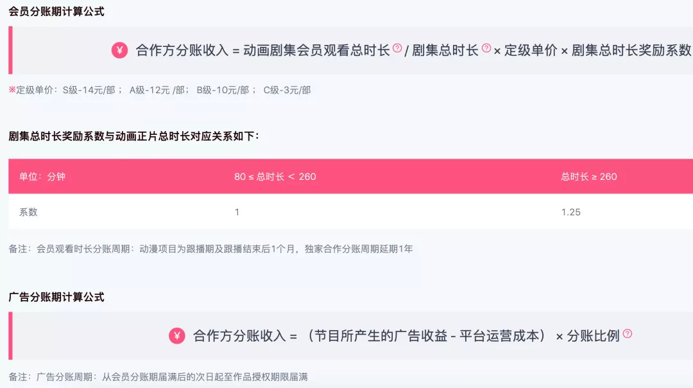Click the coefficient value 1 cell
693x388 pixels.
pyautogui.click(x=237, y=211)
